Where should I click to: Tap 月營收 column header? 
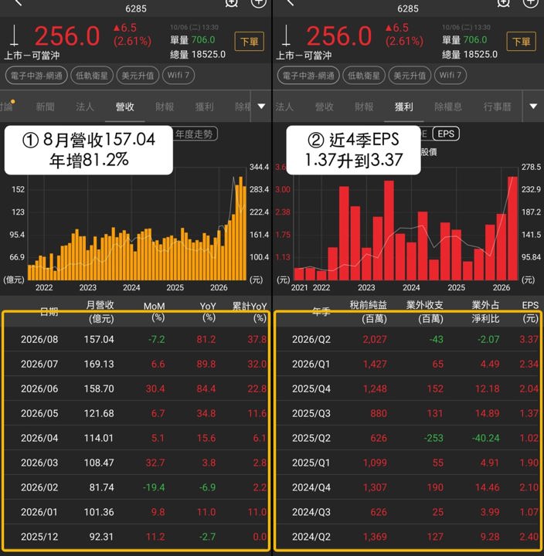(100, 311)
